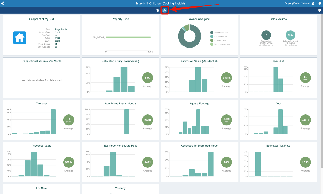Click the Transactional Volume Per Month title

(41, 61)
